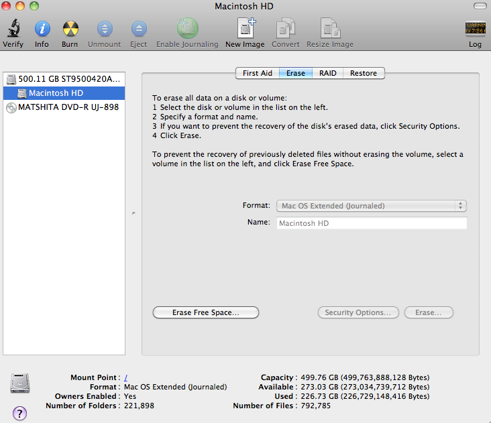Click the Verify microscope icon

(x=13, y=28)
